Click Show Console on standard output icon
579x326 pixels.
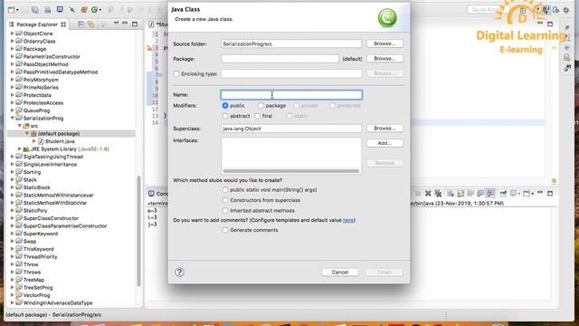pyautogui.click(x=480, y=193)
